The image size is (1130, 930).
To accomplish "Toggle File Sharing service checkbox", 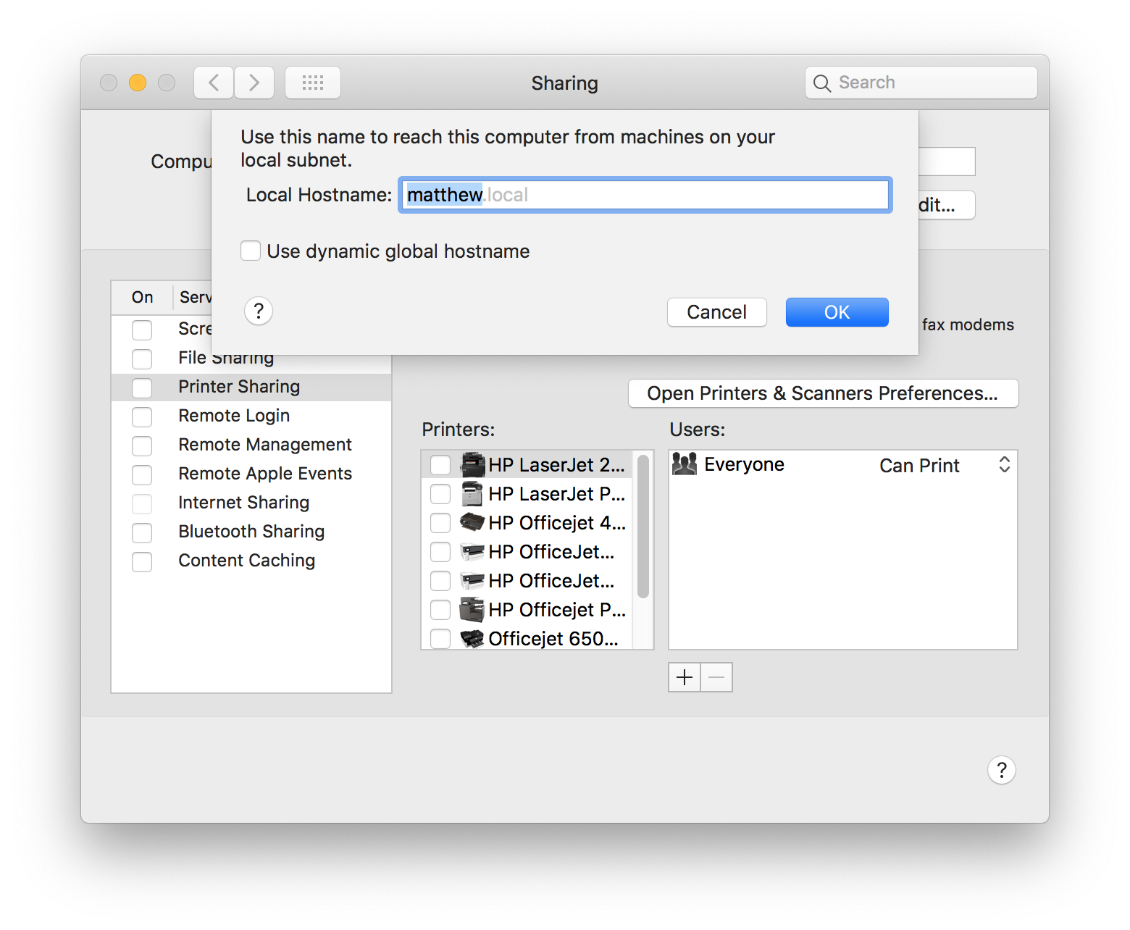I will point(142,359).
